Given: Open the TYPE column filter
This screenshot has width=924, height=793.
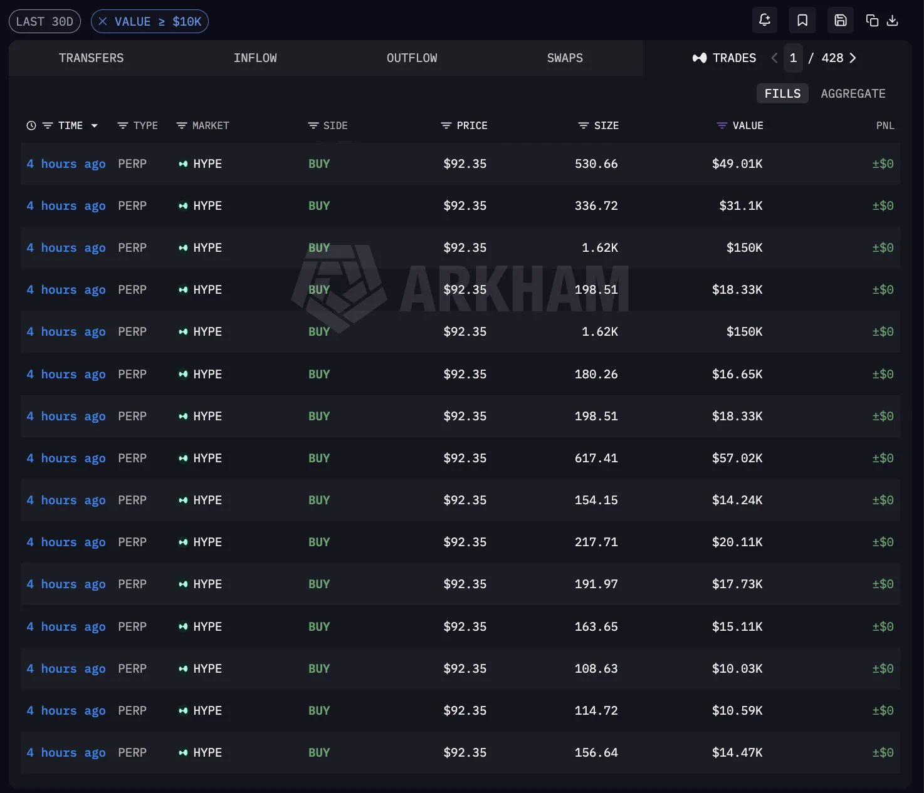Looking at the screenshot, I should 123,125.
